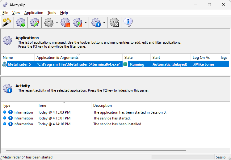Open the File menu
The image size is (231, 160).
5,13
